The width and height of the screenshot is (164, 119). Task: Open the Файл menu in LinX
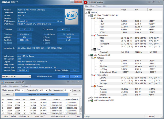(x=5, y=86)
